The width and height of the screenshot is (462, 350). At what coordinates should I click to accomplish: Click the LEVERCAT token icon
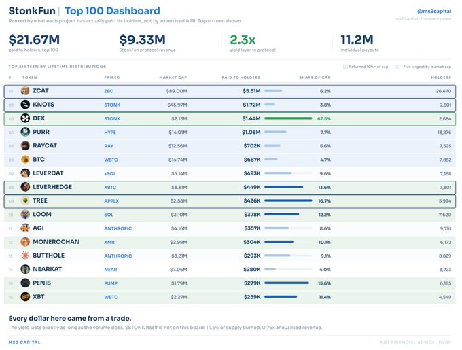(x=25, y=173)
